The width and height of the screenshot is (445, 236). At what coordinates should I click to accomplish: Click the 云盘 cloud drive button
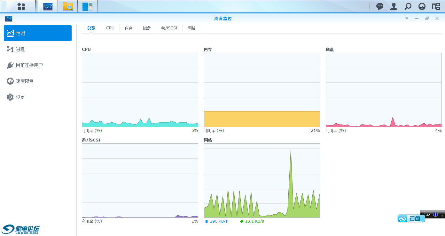click(x=411, y=218)
